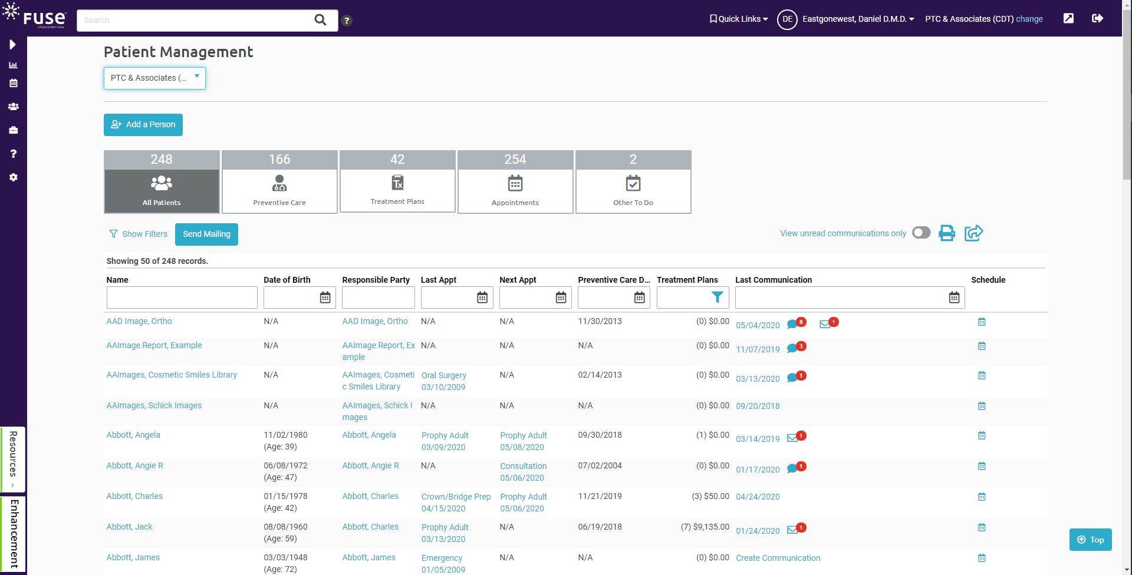Viewport: 1132px width, 575px height.
Task: Switch to the Preventive Care tab
Action: (279, 182)
